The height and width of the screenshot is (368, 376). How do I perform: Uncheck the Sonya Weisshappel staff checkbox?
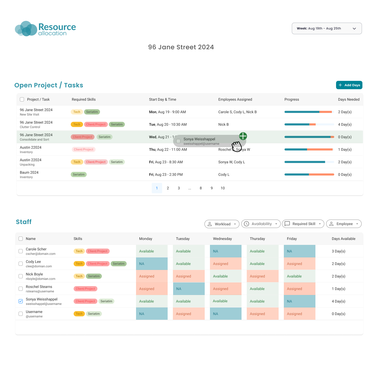point(21,301)
